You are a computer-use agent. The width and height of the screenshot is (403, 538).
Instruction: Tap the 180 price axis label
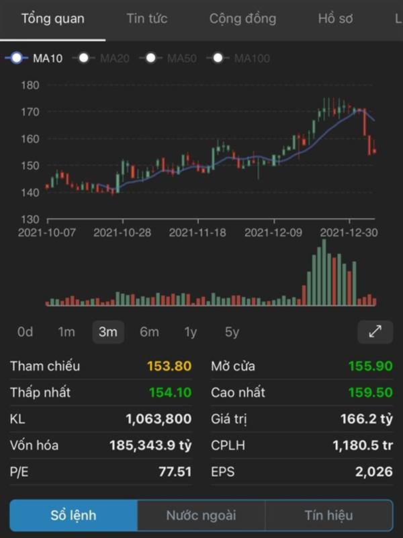click(x=30, y=85)
